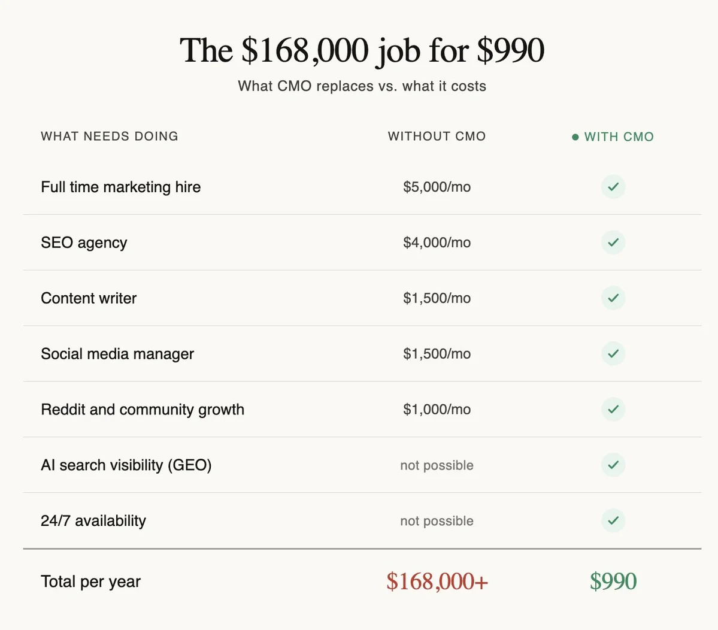Click Reddit and community growth checkmark

click(x=613, y=409)
